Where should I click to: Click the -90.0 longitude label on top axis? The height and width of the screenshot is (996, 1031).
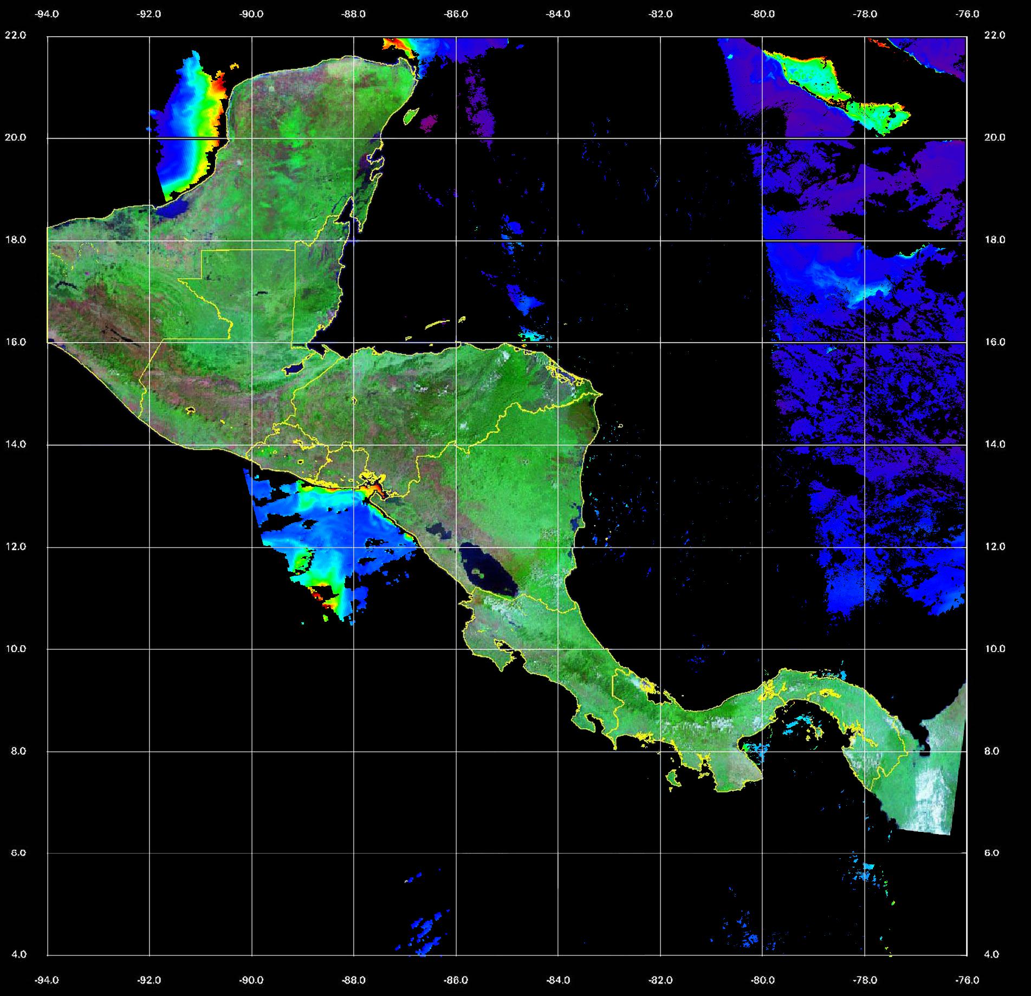(251, 14)
